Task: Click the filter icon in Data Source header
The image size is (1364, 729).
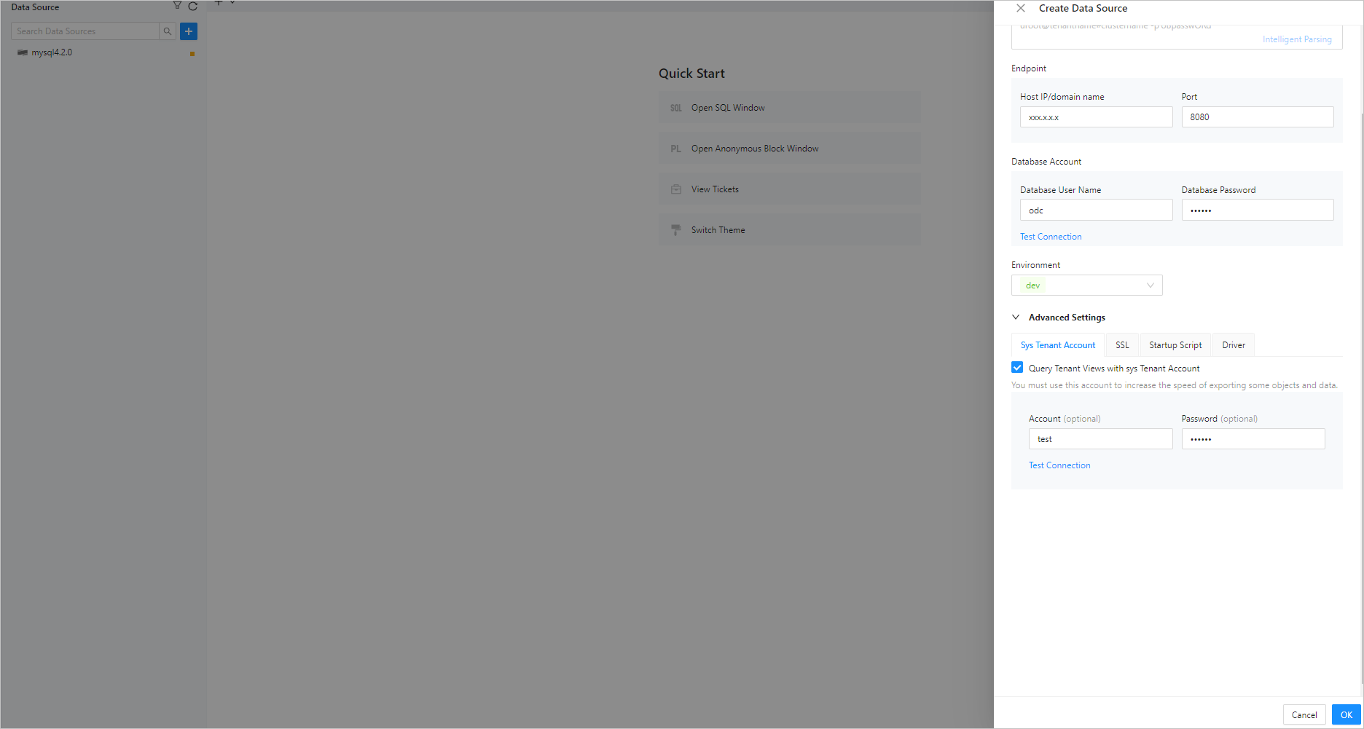Action: tap(177, 6)
